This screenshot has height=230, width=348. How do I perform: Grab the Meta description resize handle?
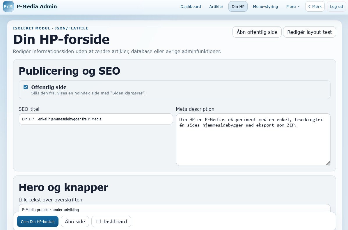point(328,163)
